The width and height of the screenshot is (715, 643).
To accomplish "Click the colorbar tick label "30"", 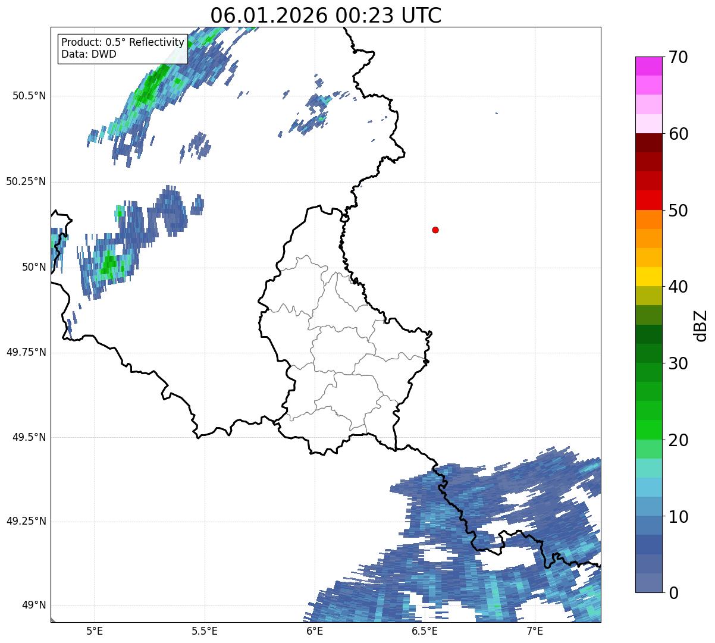I will click(678, 363).
